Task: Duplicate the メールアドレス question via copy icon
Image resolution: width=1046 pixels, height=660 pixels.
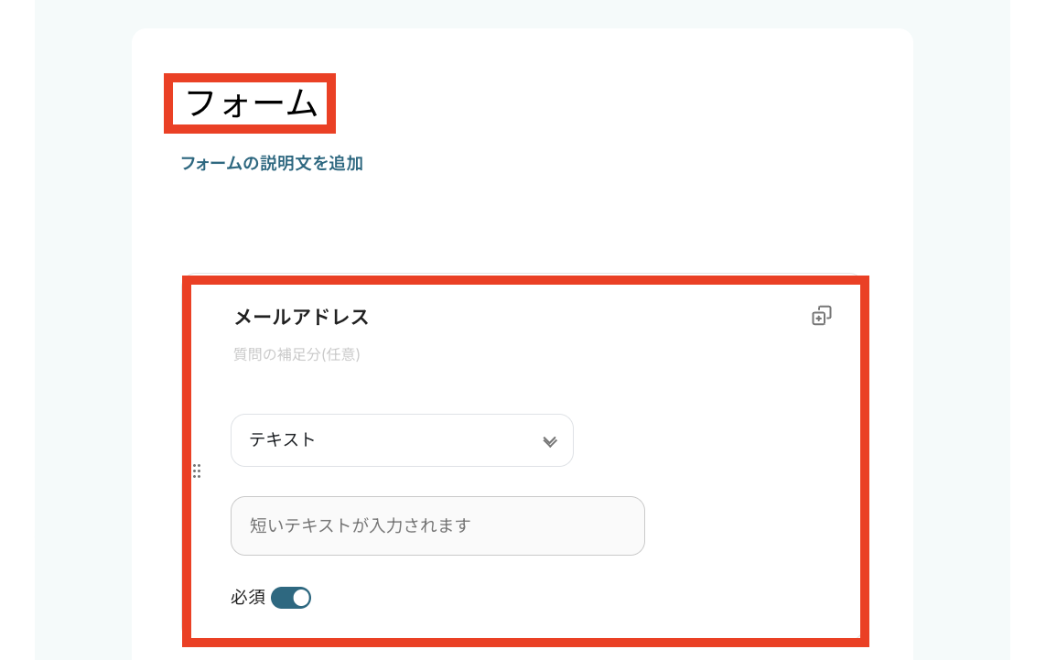Action: (x=821, y=316)
